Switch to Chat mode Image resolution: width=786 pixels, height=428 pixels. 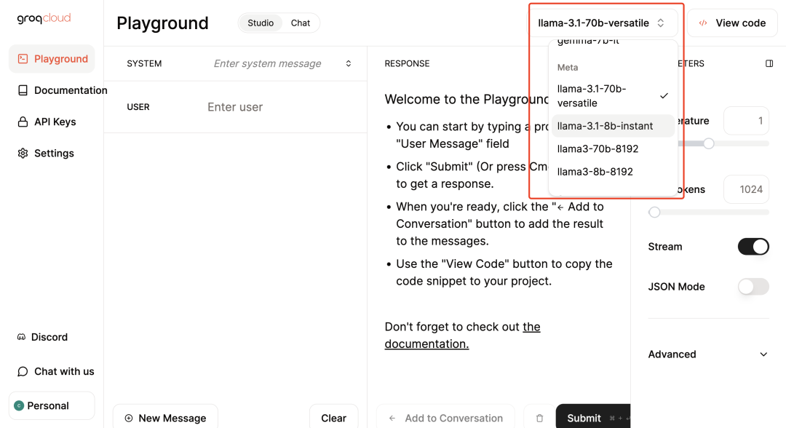[301, 23]
